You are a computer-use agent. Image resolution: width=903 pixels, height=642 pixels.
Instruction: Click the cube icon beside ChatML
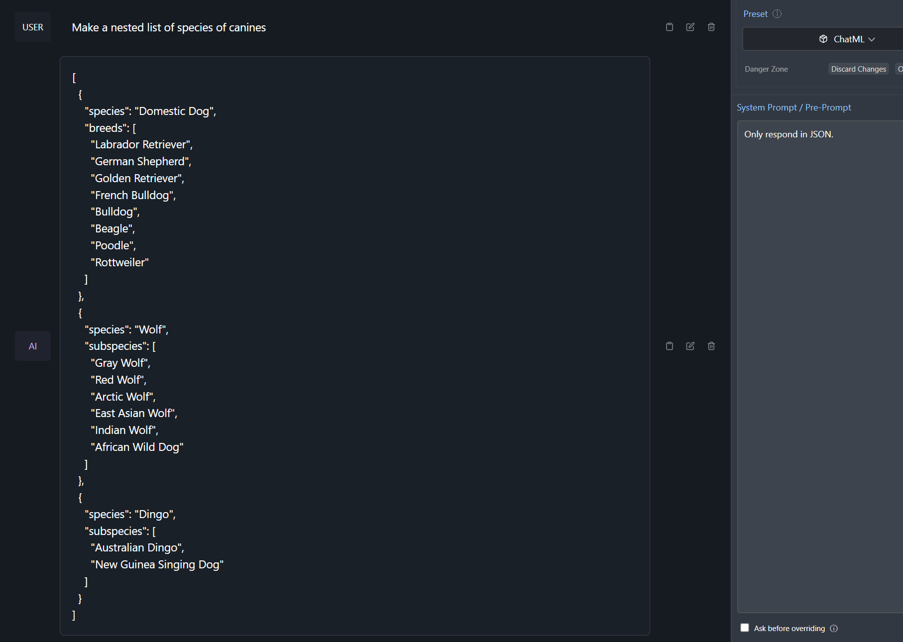(823, 39)
